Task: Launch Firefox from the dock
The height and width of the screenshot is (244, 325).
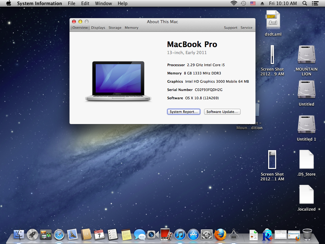Action: 220,235
